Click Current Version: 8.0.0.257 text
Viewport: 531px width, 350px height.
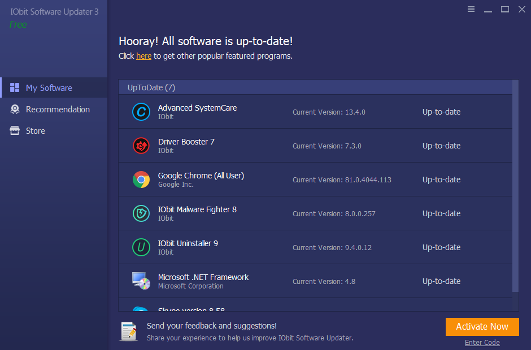(x=334, y=213)
